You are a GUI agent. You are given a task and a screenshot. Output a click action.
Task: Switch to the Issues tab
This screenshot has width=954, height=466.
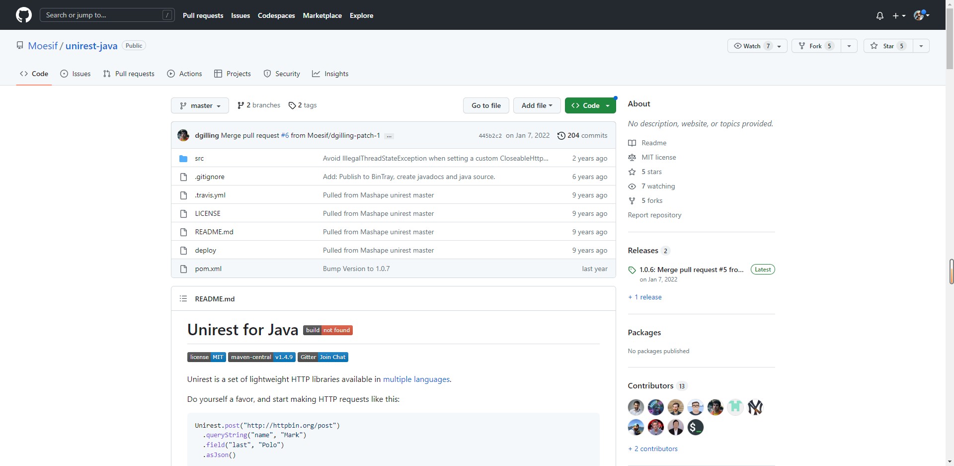click(76, 74)
